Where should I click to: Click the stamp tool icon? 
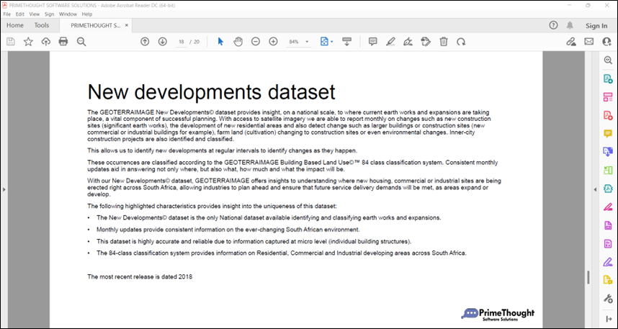click(x=426, y=41)
